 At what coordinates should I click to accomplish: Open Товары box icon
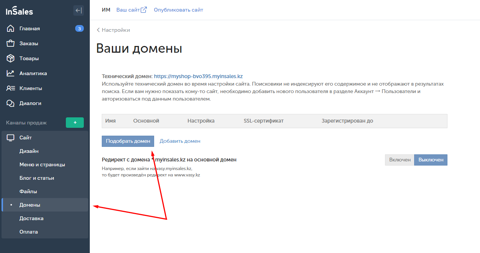pyautogui.click(x=10, y=58)
